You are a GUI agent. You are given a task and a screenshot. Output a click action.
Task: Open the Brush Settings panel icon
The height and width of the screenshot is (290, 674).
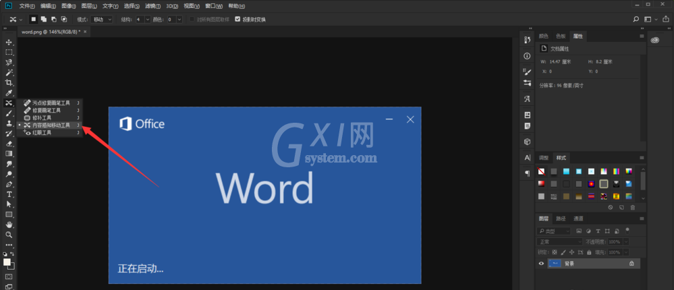tap(528, 71)
